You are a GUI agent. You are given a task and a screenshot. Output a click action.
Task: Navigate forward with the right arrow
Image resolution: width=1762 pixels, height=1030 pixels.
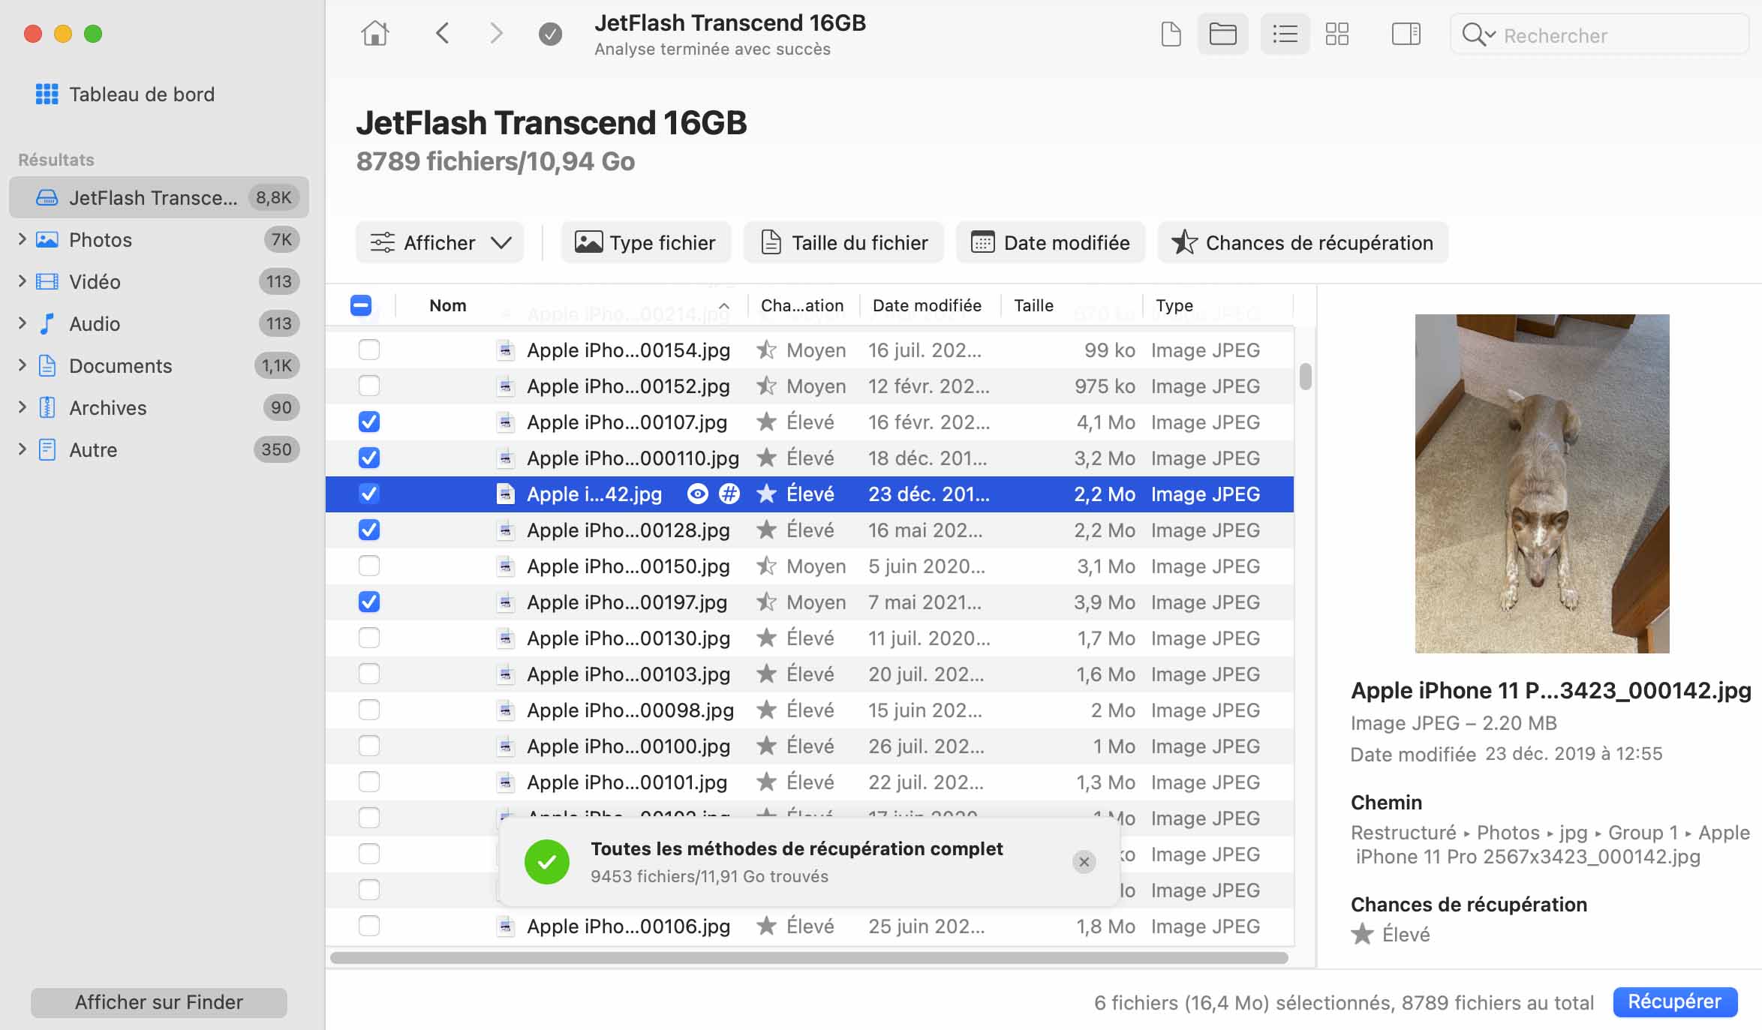496,34
